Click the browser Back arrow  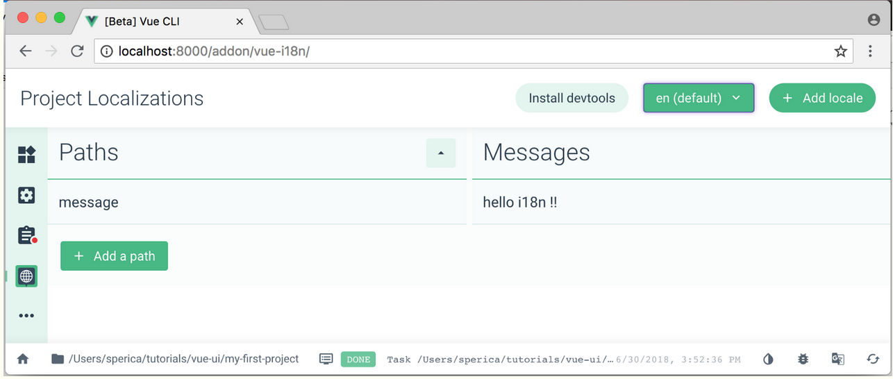coord(26,51)
